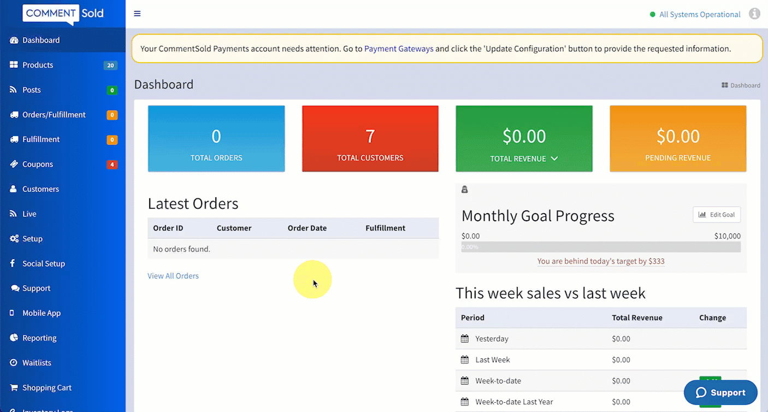
Task: Click the Coupons ticket icon
Action: (14, 164)
